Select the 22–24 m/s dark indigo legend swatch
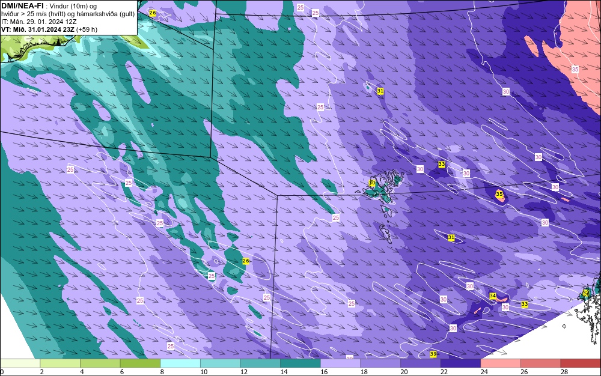This screenshot has width=601, height=376. pyautogui.click(x=461, y=363)
